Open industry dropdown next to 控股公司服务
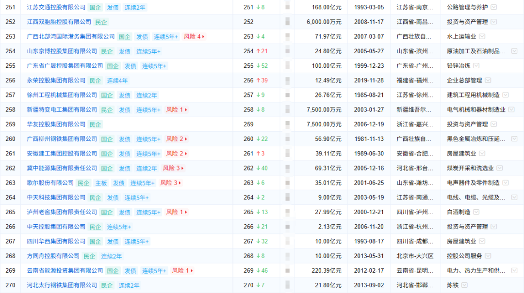The image size is (524, 293). click(x=488, y=256)
